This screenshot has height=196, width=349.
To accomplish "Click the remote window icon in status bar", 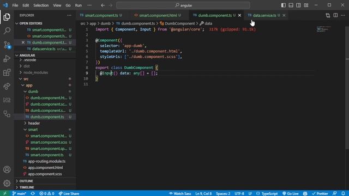I will coord(5,193).
